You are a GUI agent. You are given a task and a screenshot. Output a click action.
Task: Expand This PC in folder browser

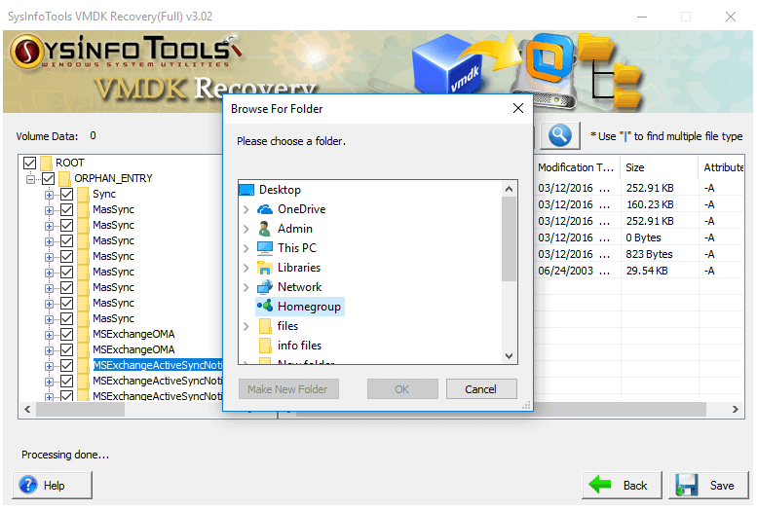coord(246,248)
